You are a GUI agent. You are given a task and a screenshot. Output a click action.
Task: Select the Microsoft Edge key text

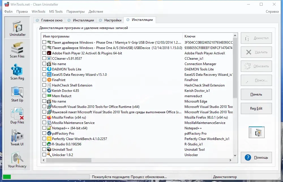coord(196,101)
